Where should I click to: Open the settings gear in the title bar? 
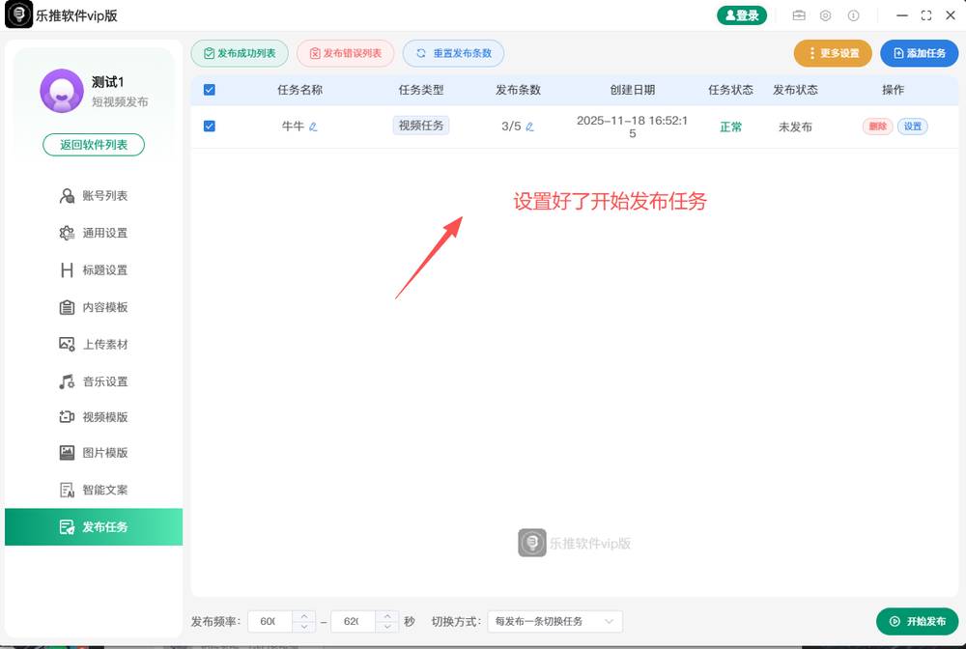point(825,15)
